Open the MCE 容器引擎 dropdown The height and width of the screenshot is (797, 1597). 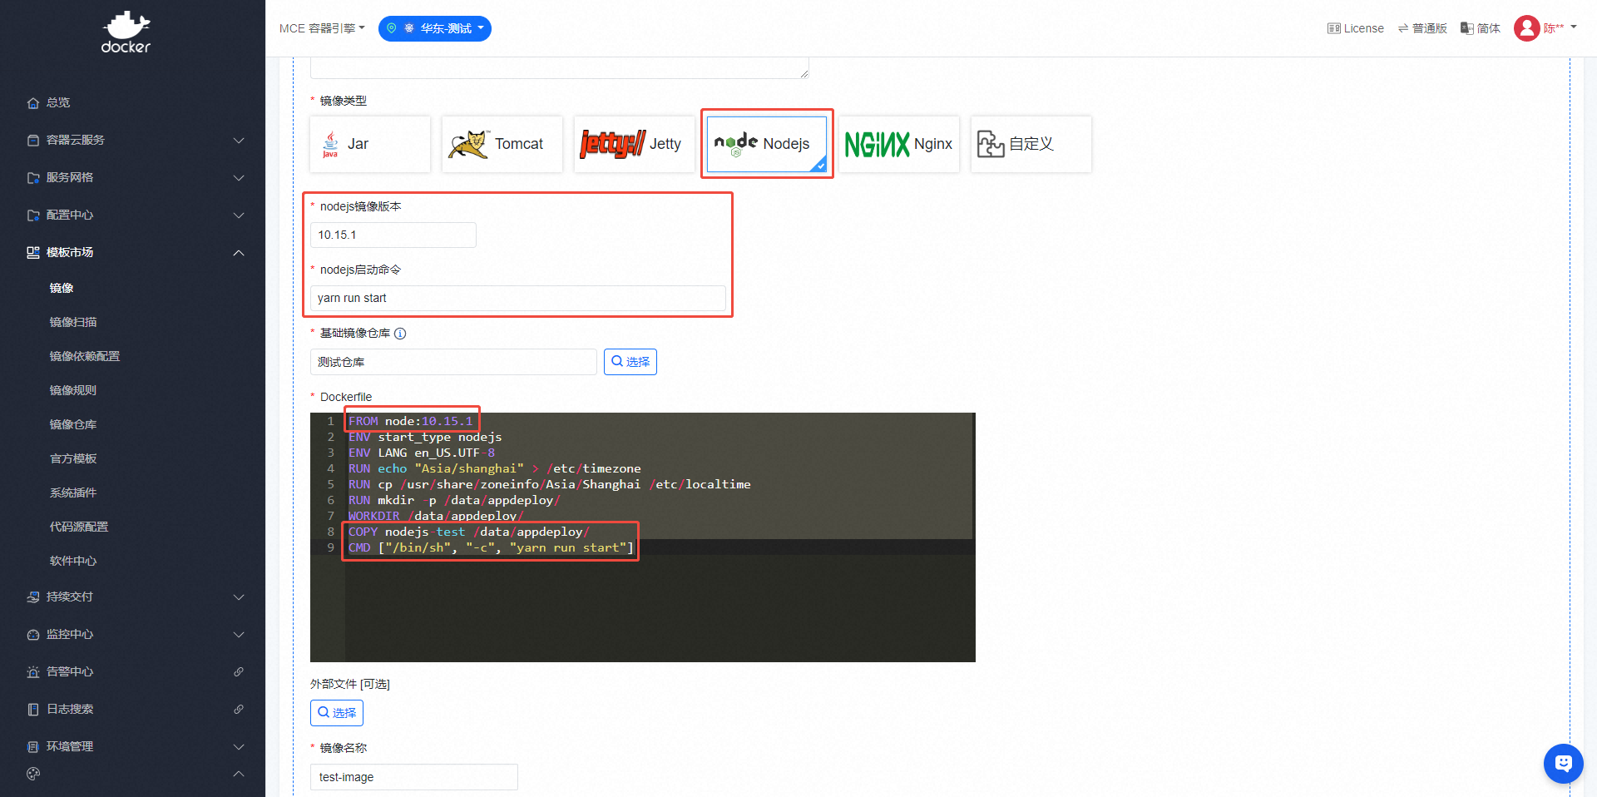pos(322,28)
